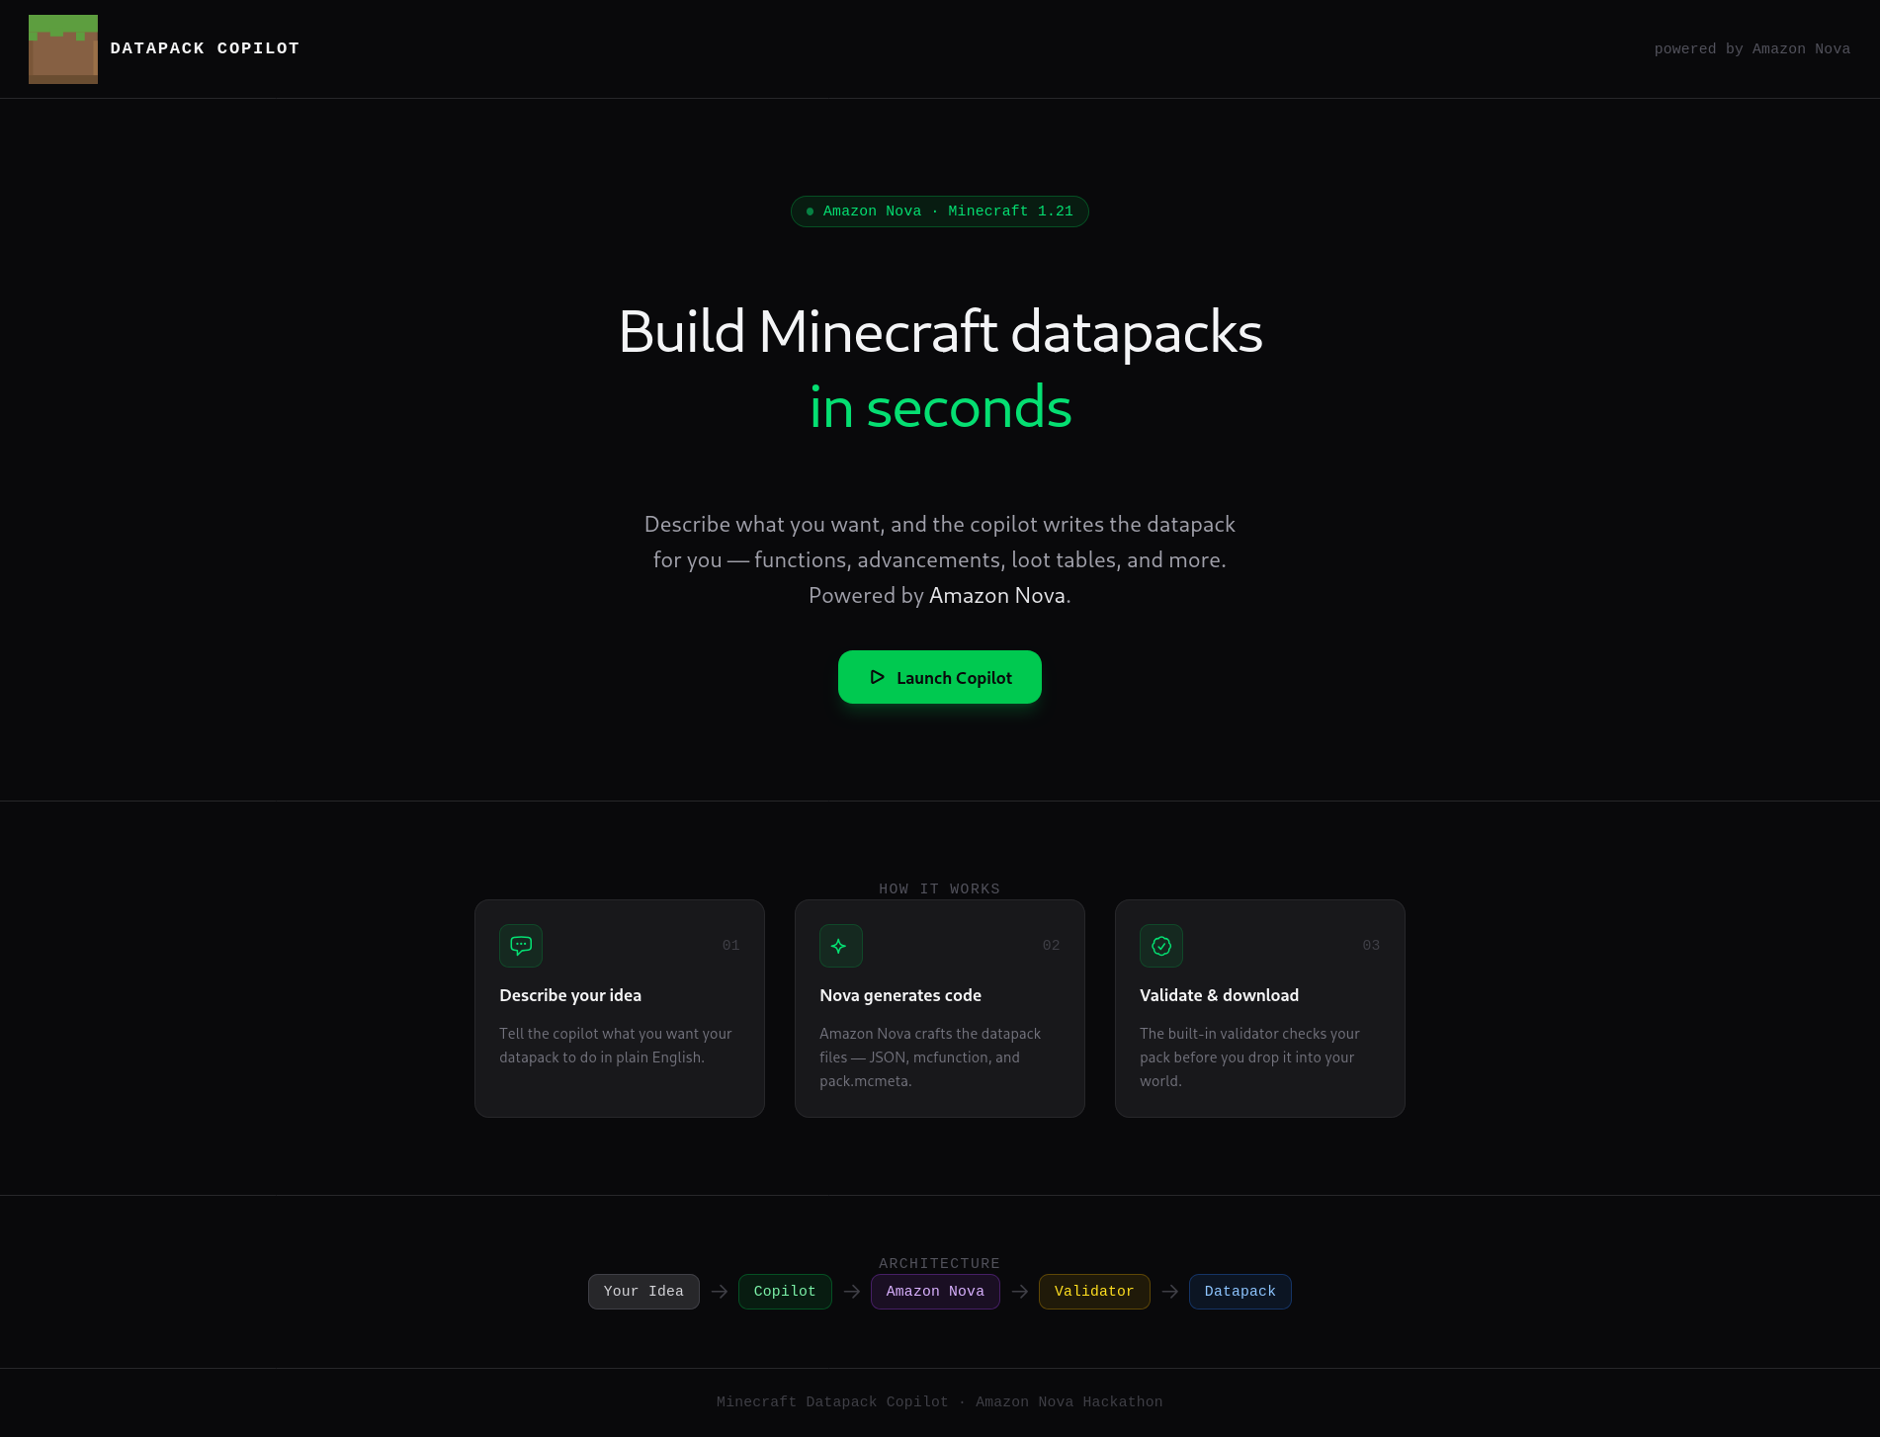Click the '03' step number
This screenshot has height=1437, width=1880.
tap(1372, 946)
